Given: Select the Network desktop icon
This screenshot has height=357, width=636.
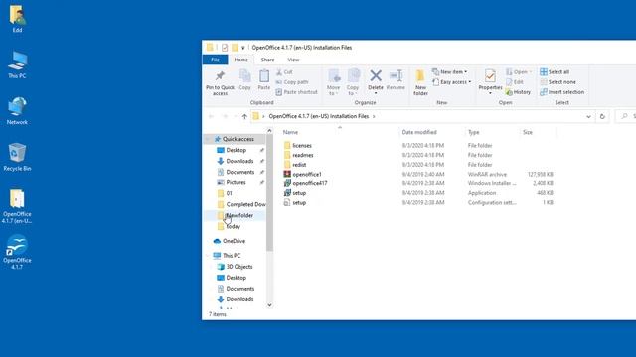Looking at the screenshot, I should tap(17, 110).
